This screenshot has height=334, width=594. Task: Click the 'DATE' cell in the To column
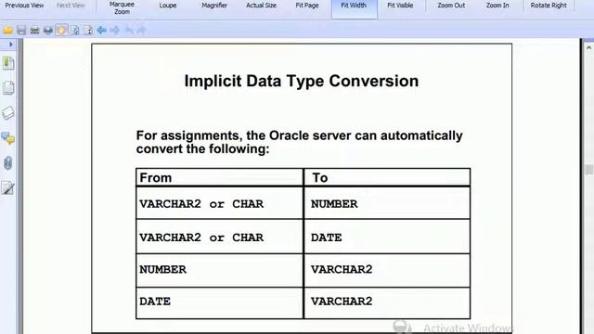coord(326,238)
